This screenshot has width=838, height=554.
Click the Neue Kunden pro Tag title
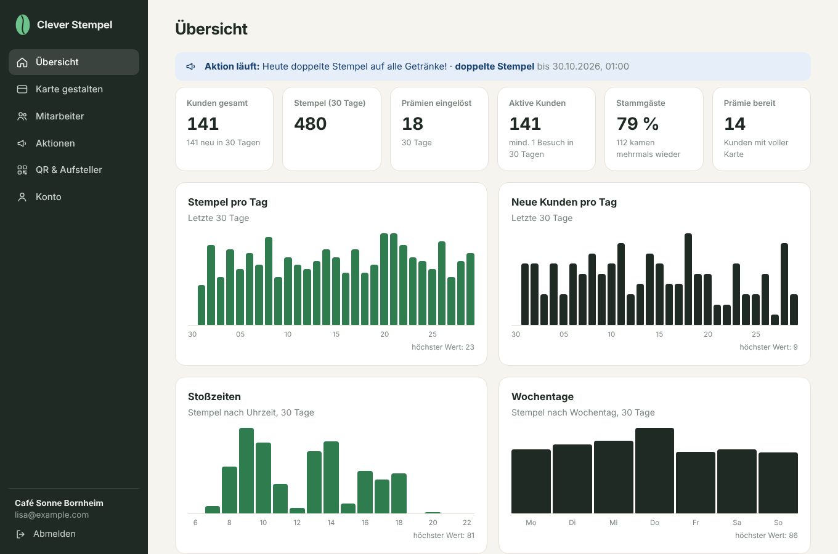tap(564, 202)
